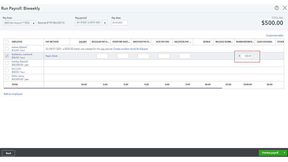Click the horizontal table scrollbar
Image resolution: width=288 pixels, height=162 pixels.
(113, 88)
